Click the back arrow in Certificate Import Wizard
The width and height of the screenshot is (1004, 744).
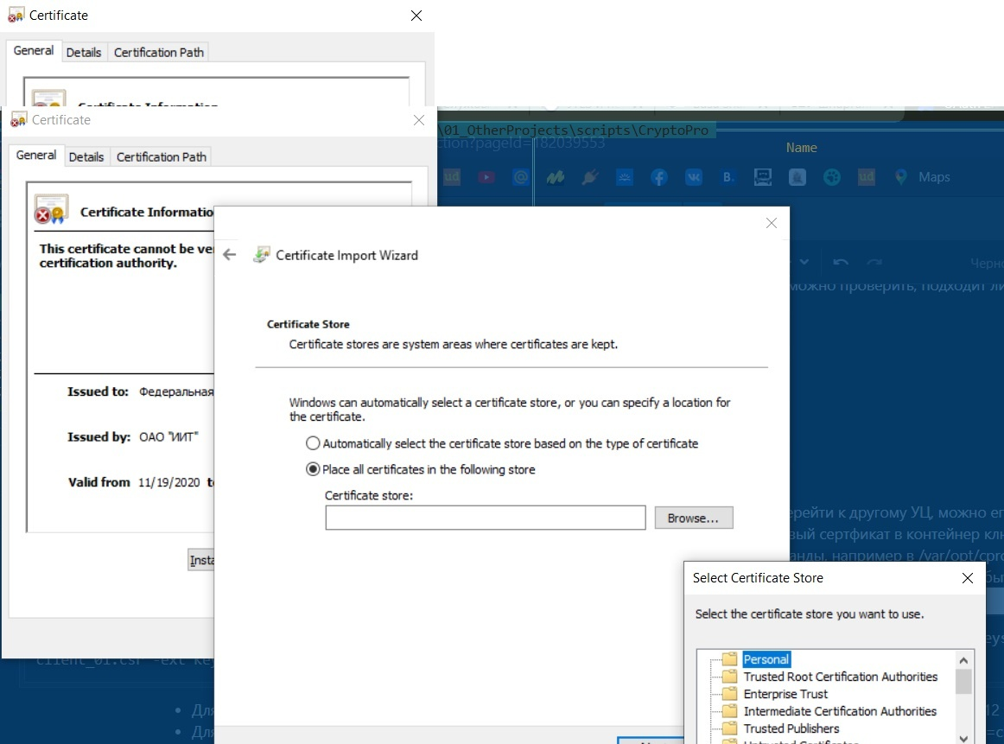click(x=229, y=255)
